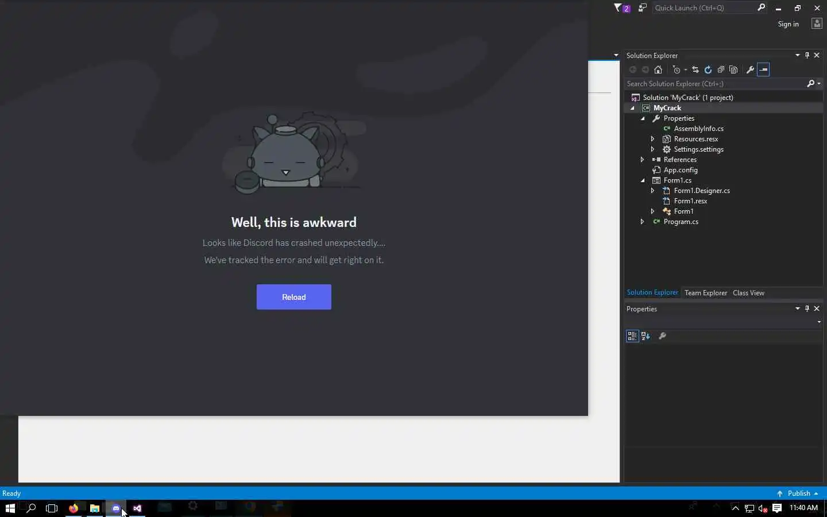Select Form1.resx file
The width and height of the screenshot is (827, 517).
[690, 201]
